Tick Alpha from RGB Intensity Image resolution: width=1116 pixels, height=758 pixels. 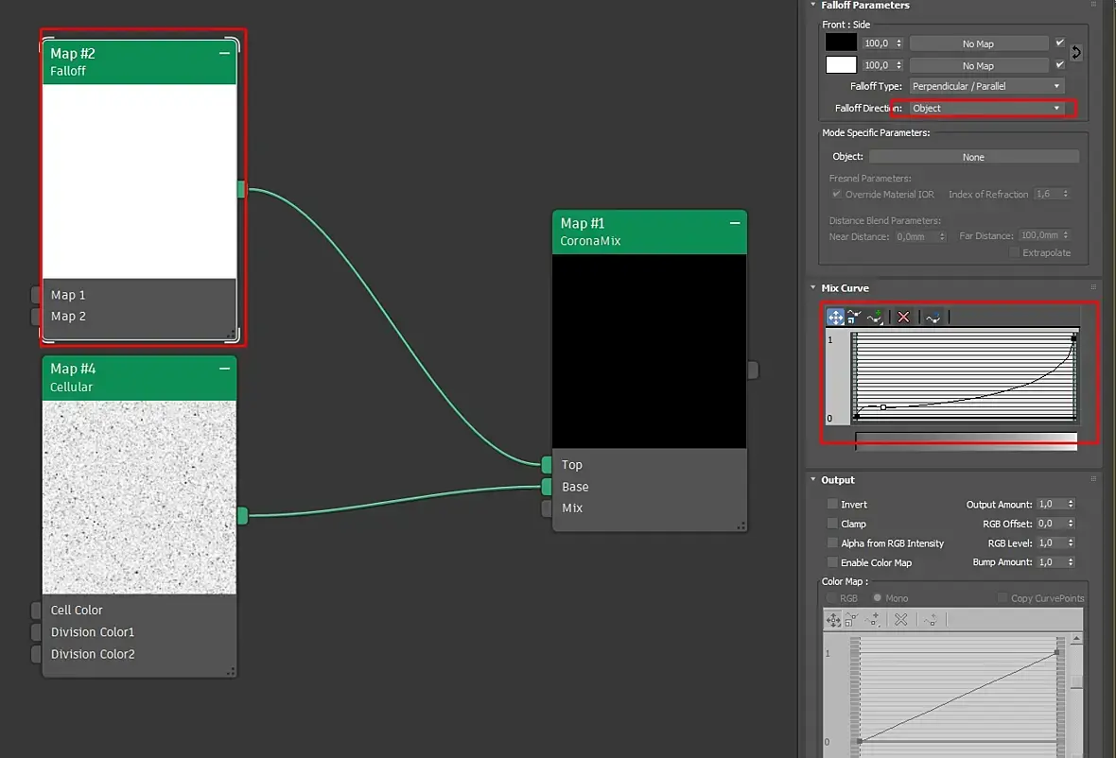[831, 543]
